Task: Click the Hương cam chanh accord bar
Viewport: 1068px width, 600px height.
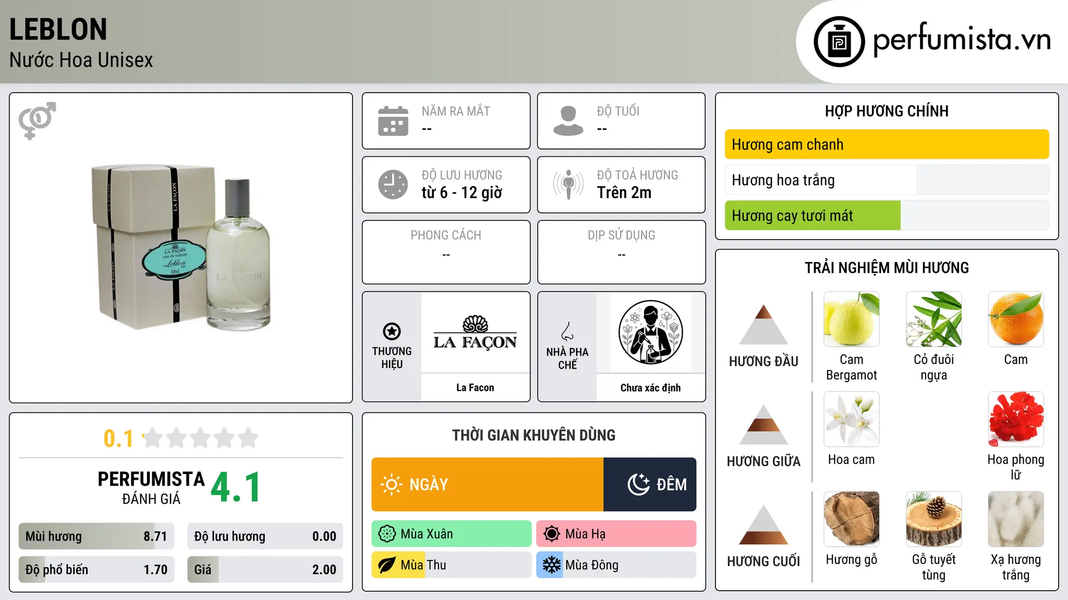Action: click(x=887, y=144)
